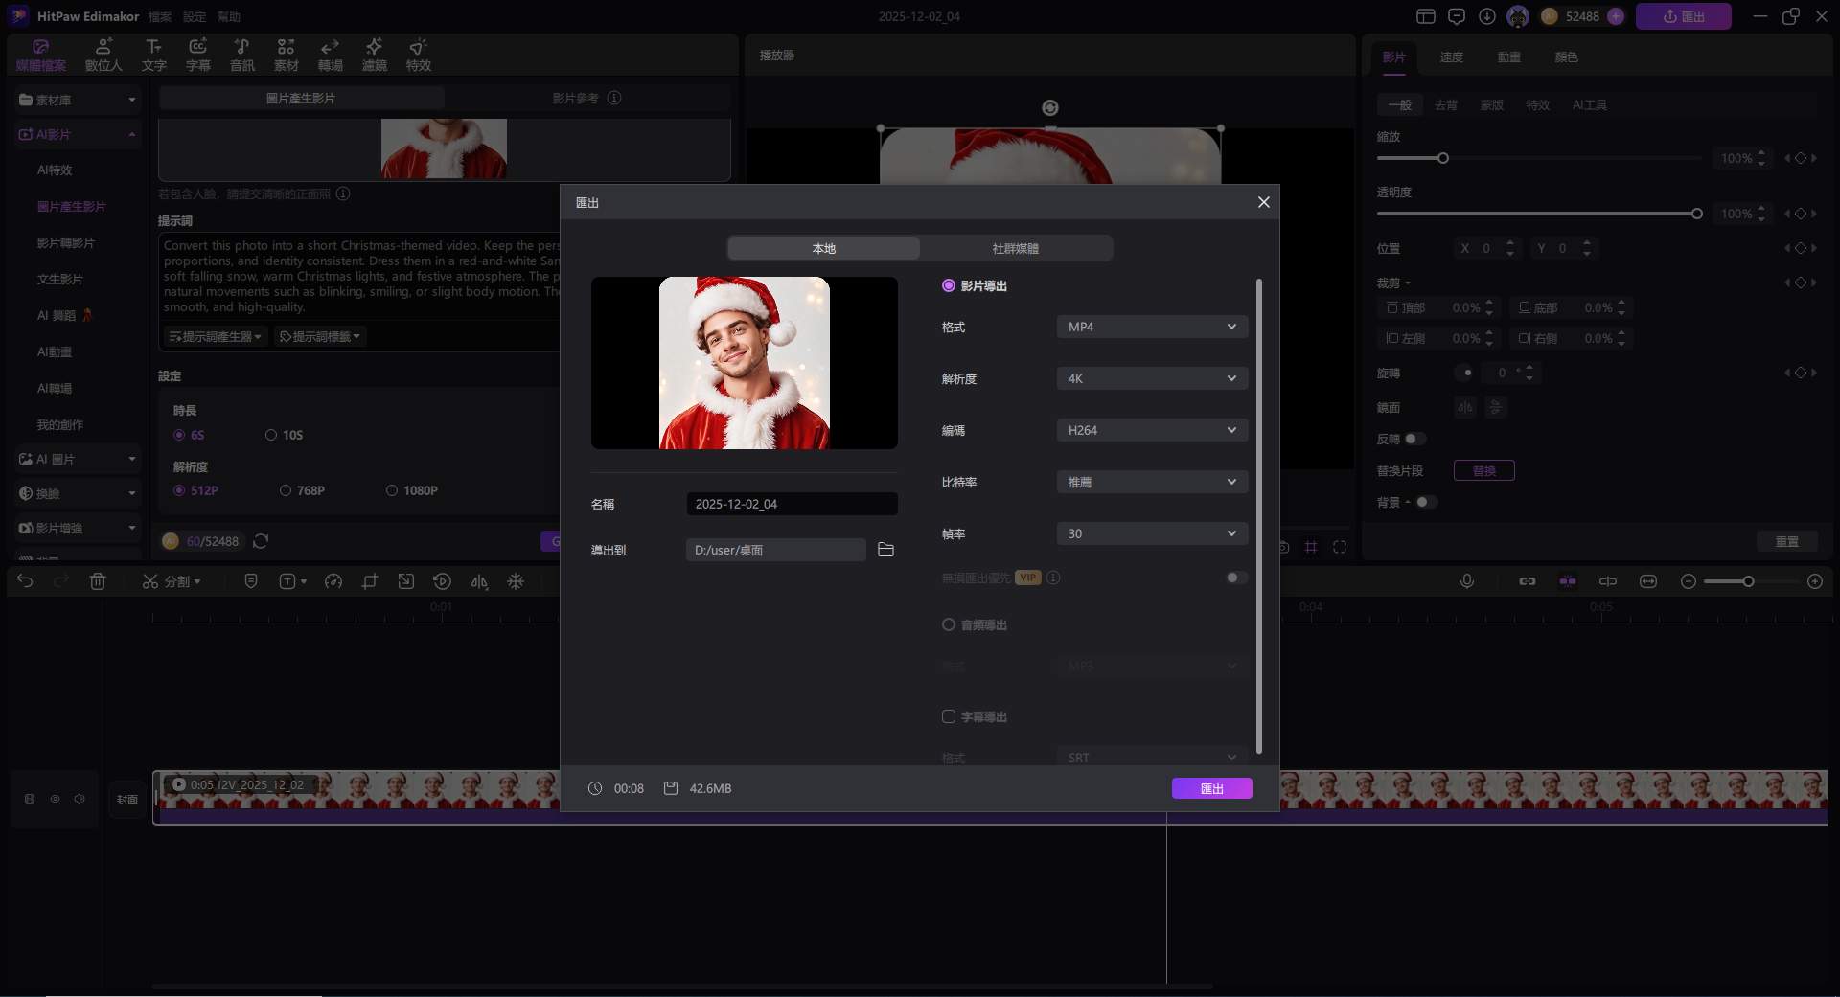Click the delete trash icon in timeline toolbar

coord(98,581)
